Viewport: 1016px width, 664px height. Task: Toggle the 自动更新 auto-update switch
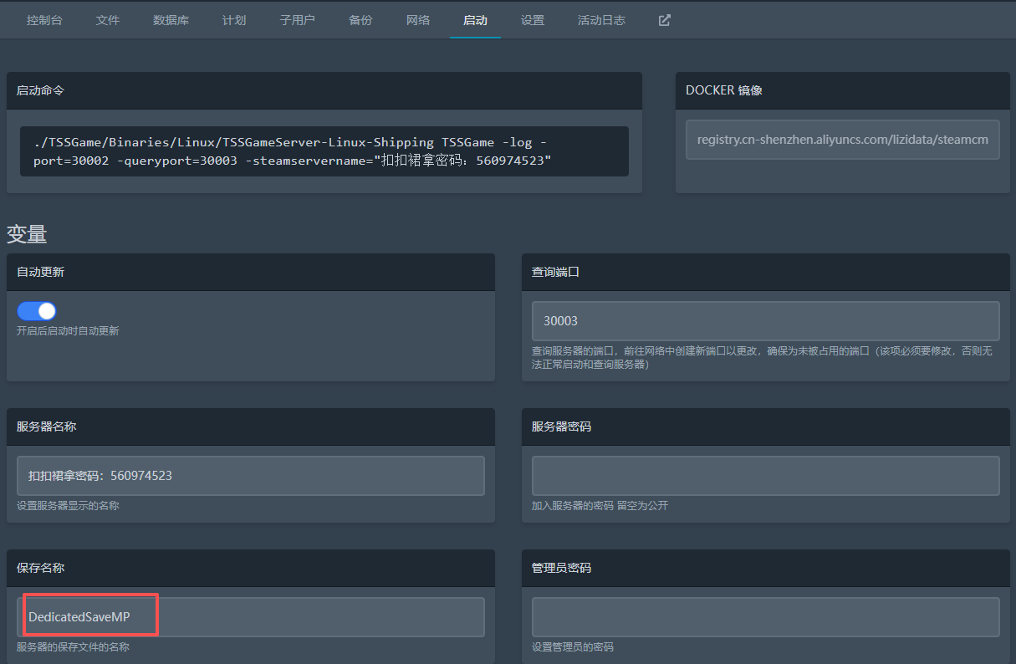pos(36,311)
